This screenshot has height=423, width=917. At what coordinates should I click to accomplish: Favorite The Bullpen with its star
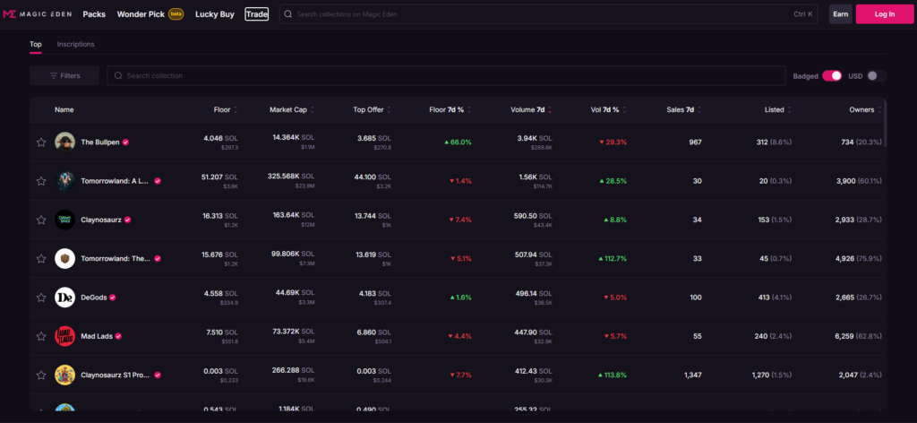[x=41, y=142]
